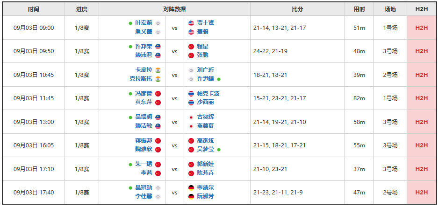Click the score 21-10, 23-21
Image resolution: width=438 pixels, height=207 pixels.
tap(270, 169)
